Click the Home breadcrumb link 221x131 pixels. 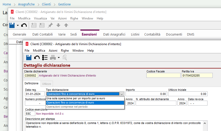coord(7,4)
